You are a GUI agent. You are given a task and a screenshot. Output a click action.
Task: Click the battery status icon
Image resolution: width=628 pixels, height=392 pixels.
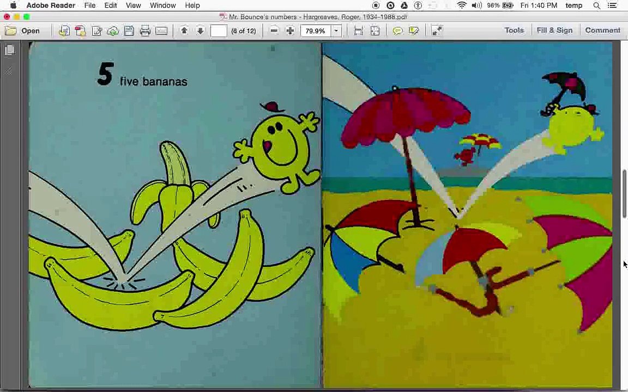click(508, 5)
